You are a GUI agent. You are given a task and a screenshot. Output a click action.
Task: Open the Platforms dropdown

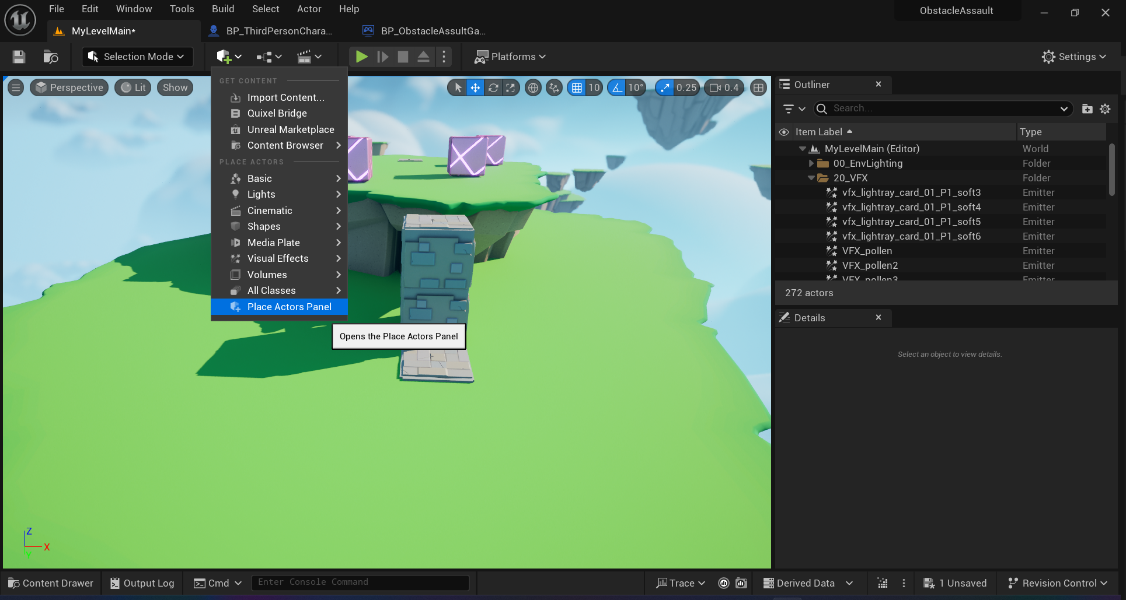point(510,57)
